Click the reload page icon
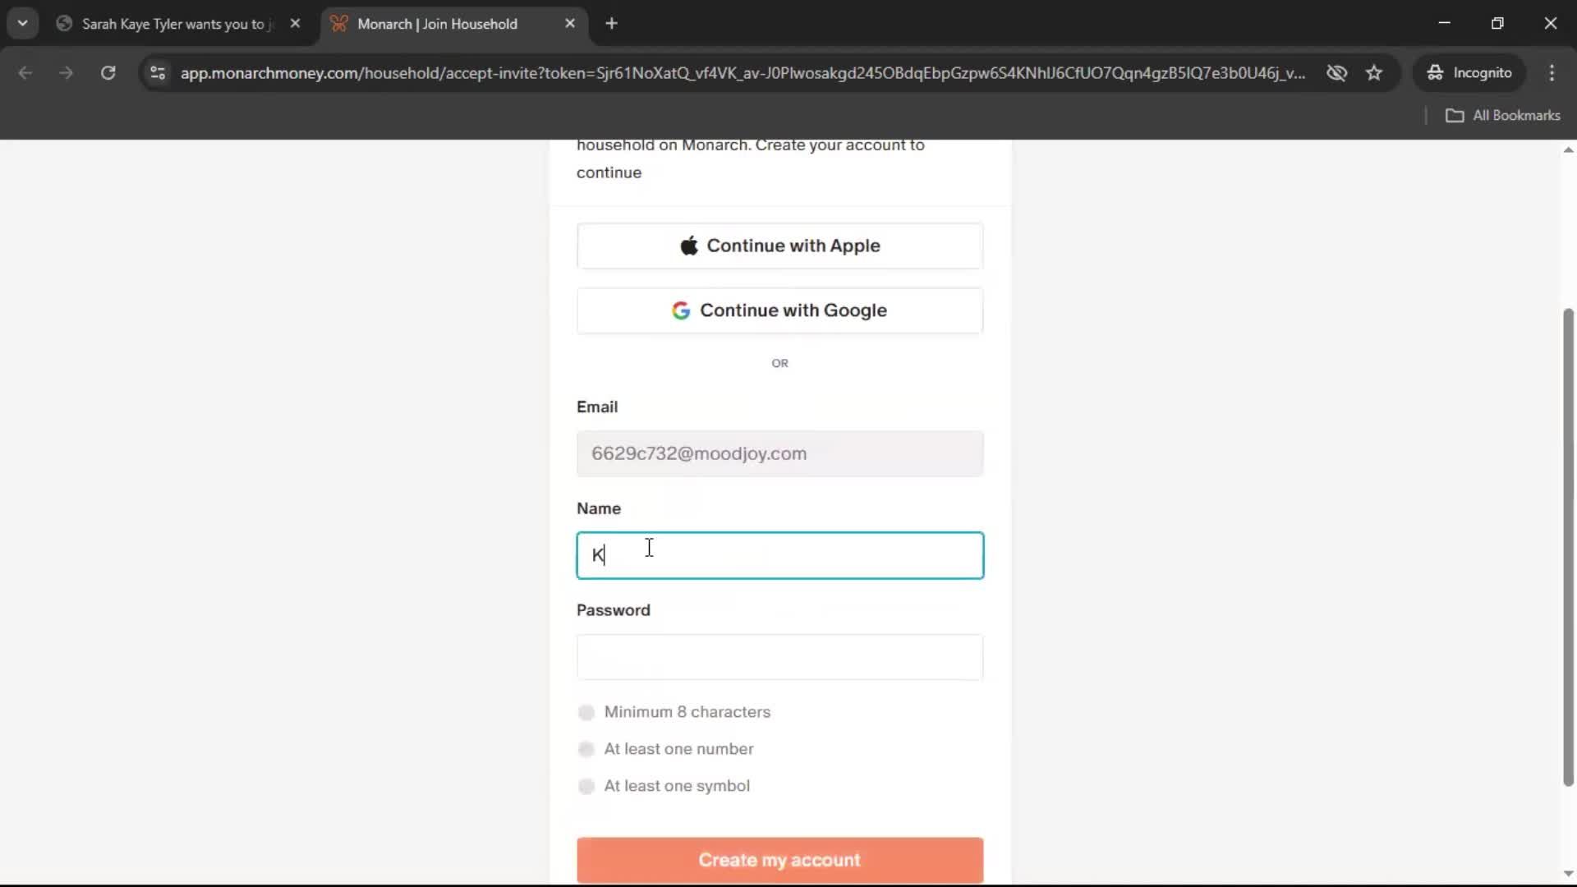 tap(108, 73)
